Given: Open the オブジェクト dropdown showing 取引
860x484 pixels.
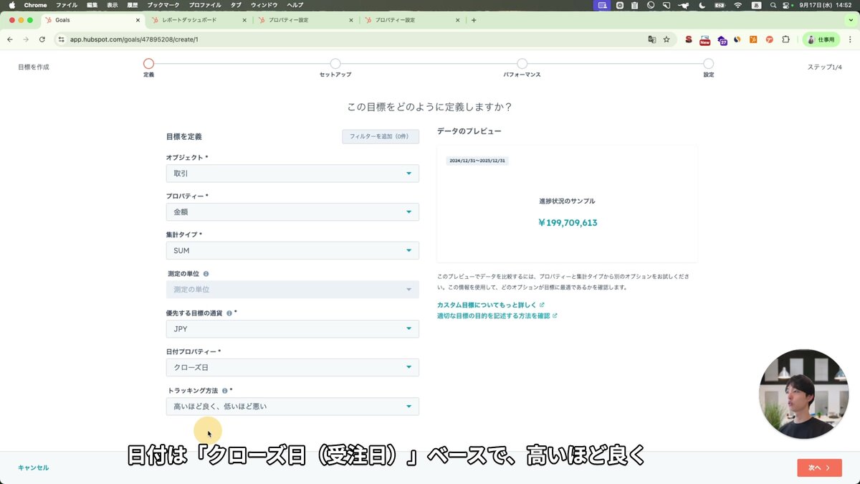Looking at the screenshot, I should pos(292,173).
